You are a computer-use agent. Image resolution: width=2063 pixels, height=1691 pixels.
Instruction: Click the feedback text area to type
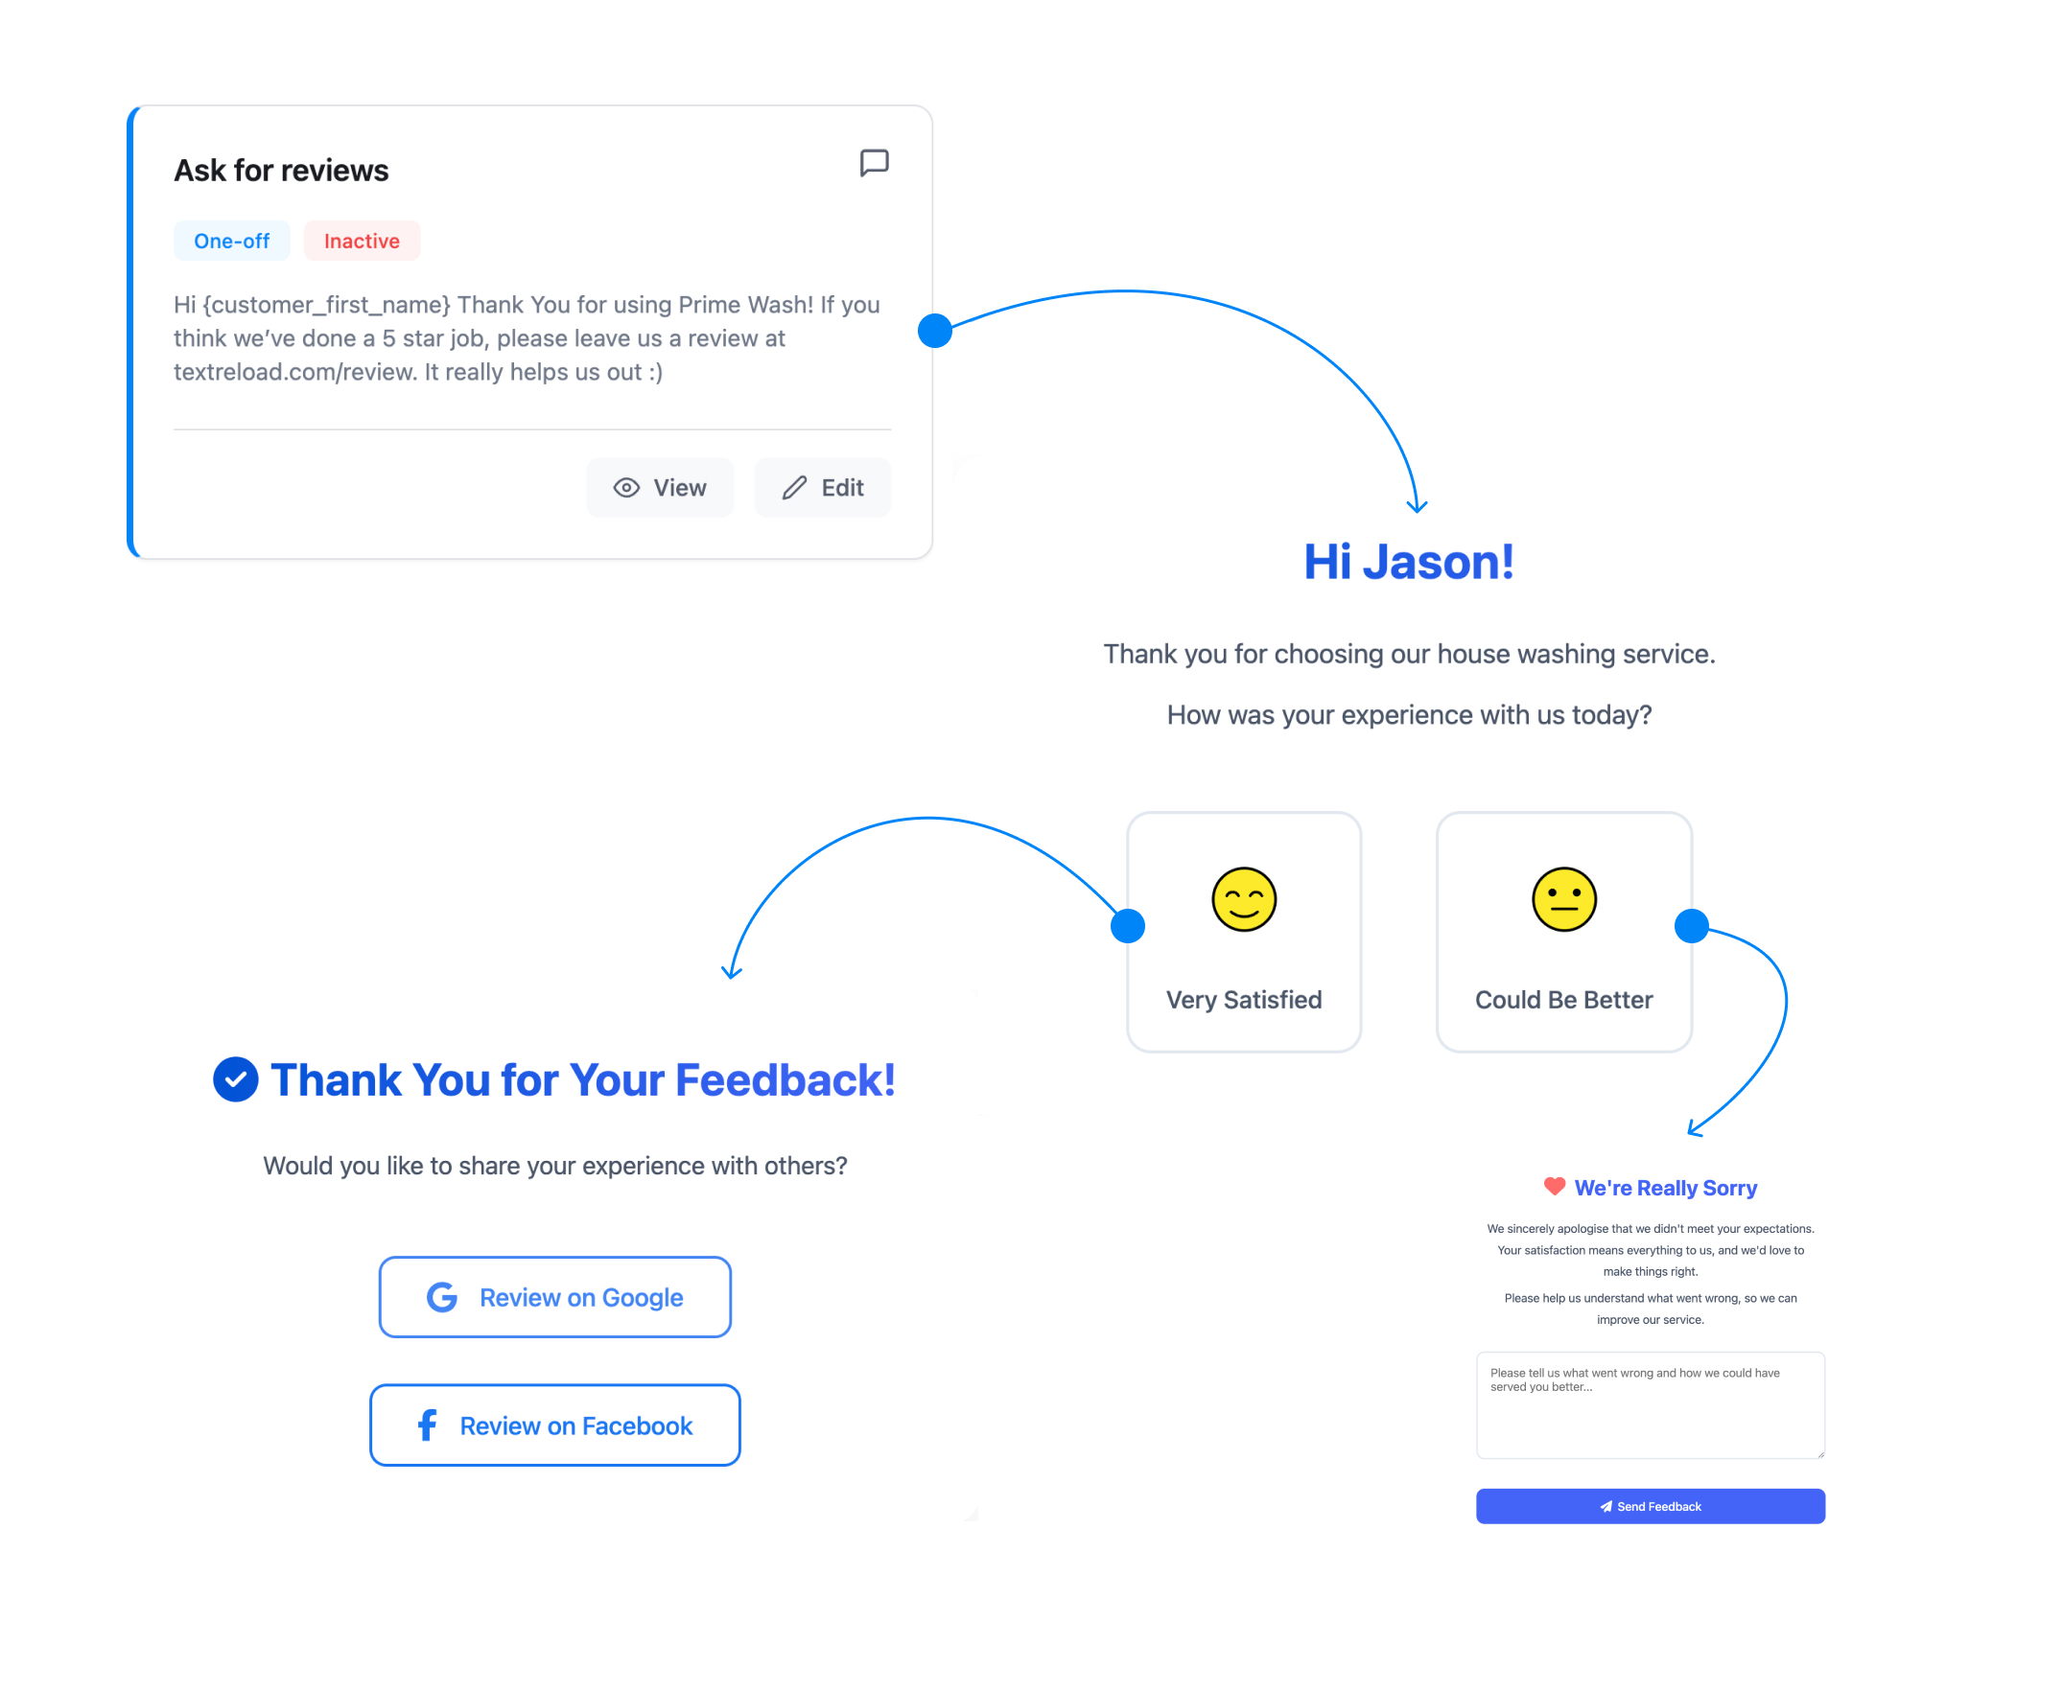[1650, 1405]
